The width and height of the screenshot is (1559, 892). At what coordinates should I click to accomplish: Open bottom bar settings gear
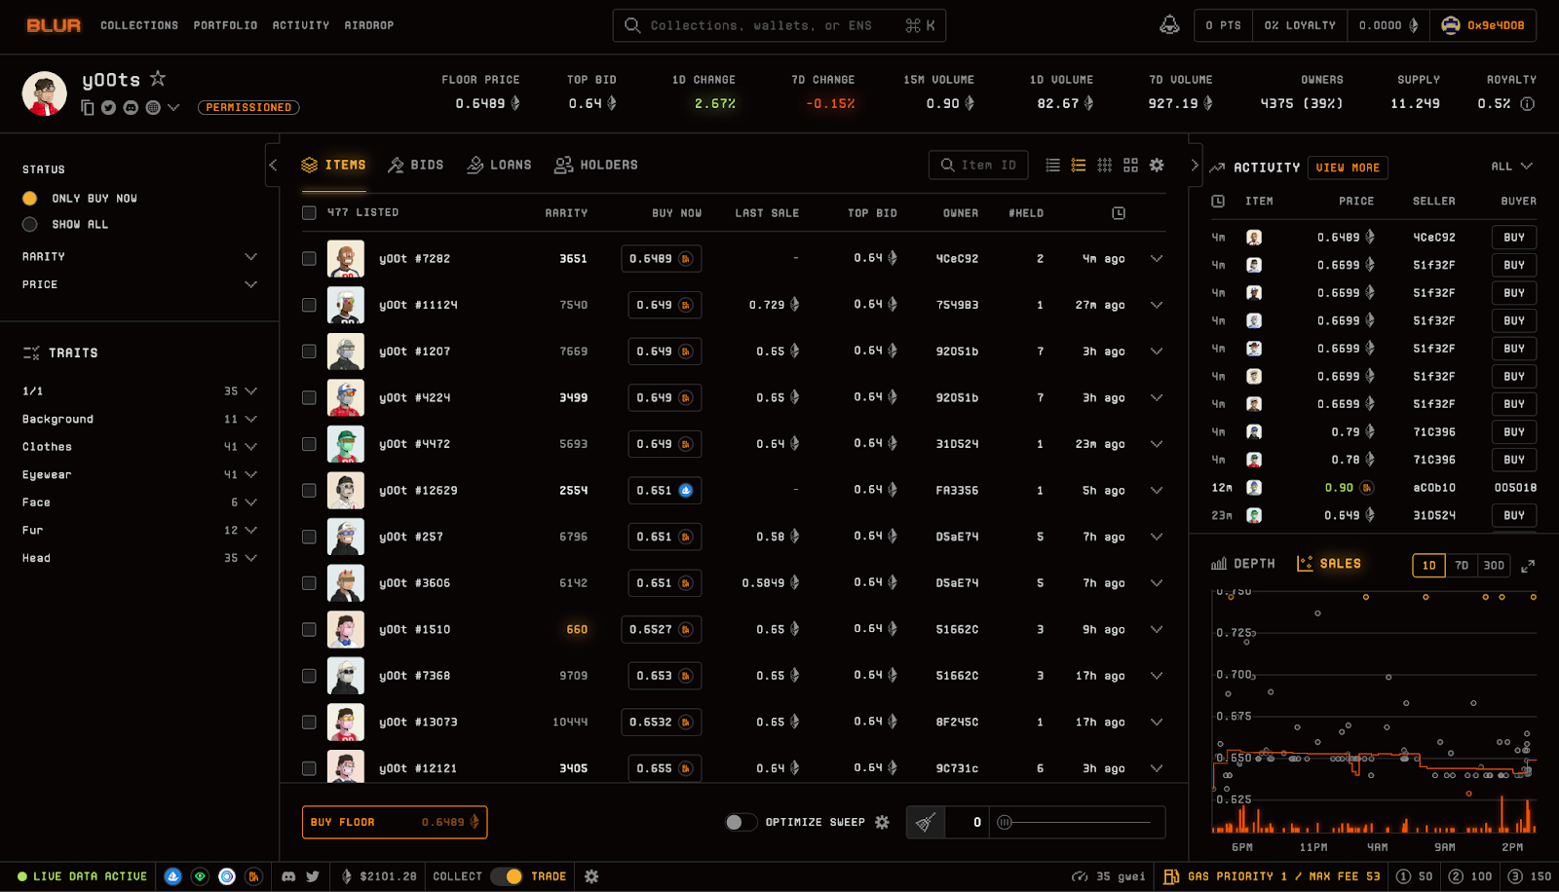pos(591,876)
